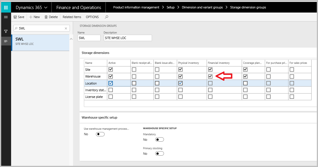Click the For purchase prices column header
318x167 pixels.
(276, 63)
